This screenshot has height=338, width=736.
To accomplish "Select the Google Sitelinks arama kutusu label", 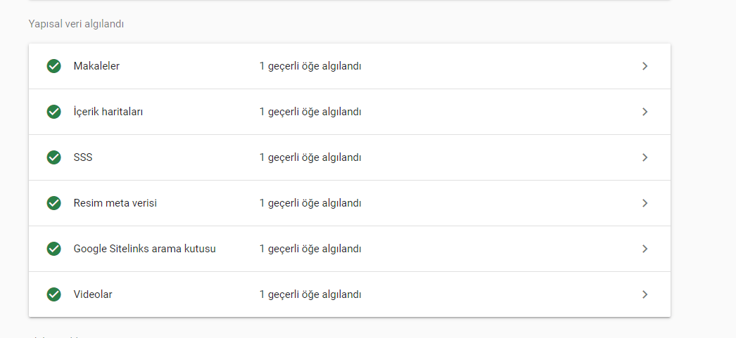I will [144, 249].
